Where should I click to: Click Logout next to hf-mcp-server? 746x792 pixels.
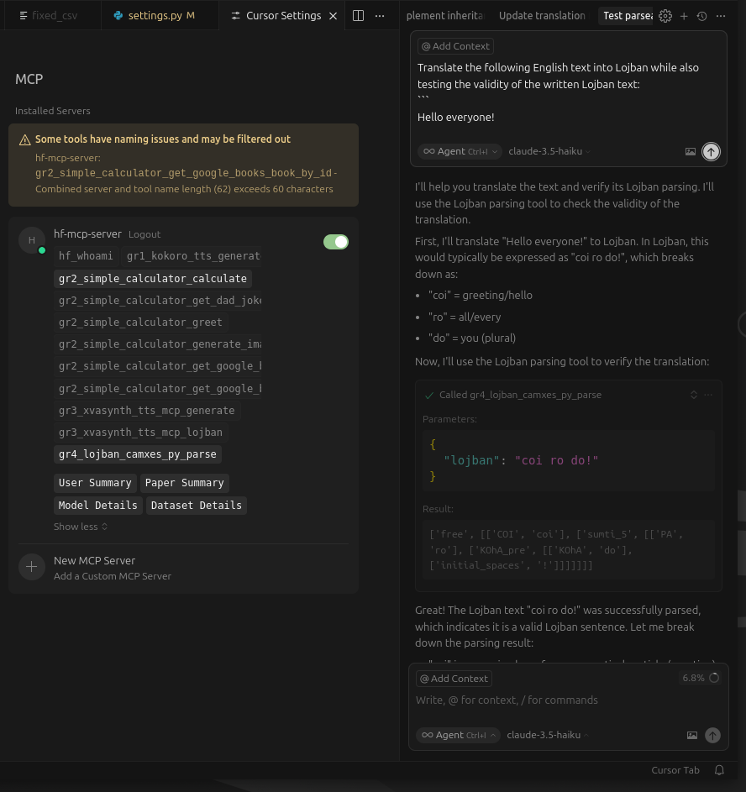[144, 234]
